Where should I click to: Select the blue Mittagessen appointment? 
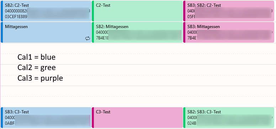coord(46,32)
